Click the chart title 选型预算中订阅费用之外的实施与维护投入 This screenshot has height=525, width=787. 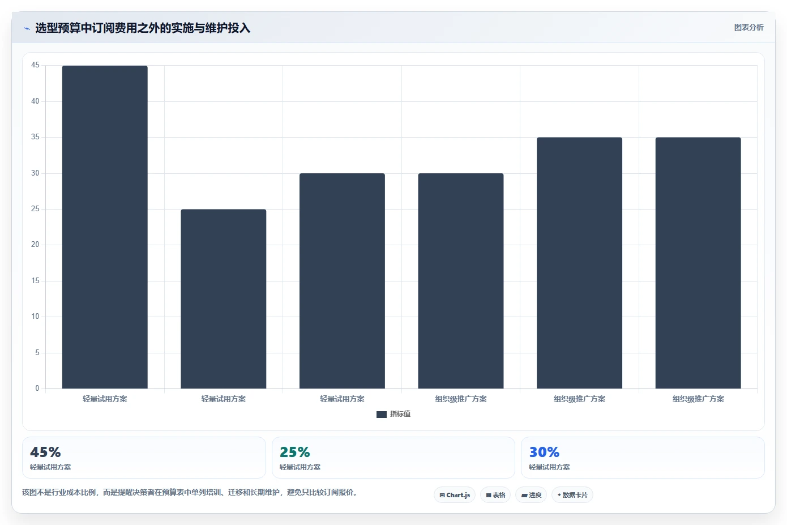coord(143,28)
